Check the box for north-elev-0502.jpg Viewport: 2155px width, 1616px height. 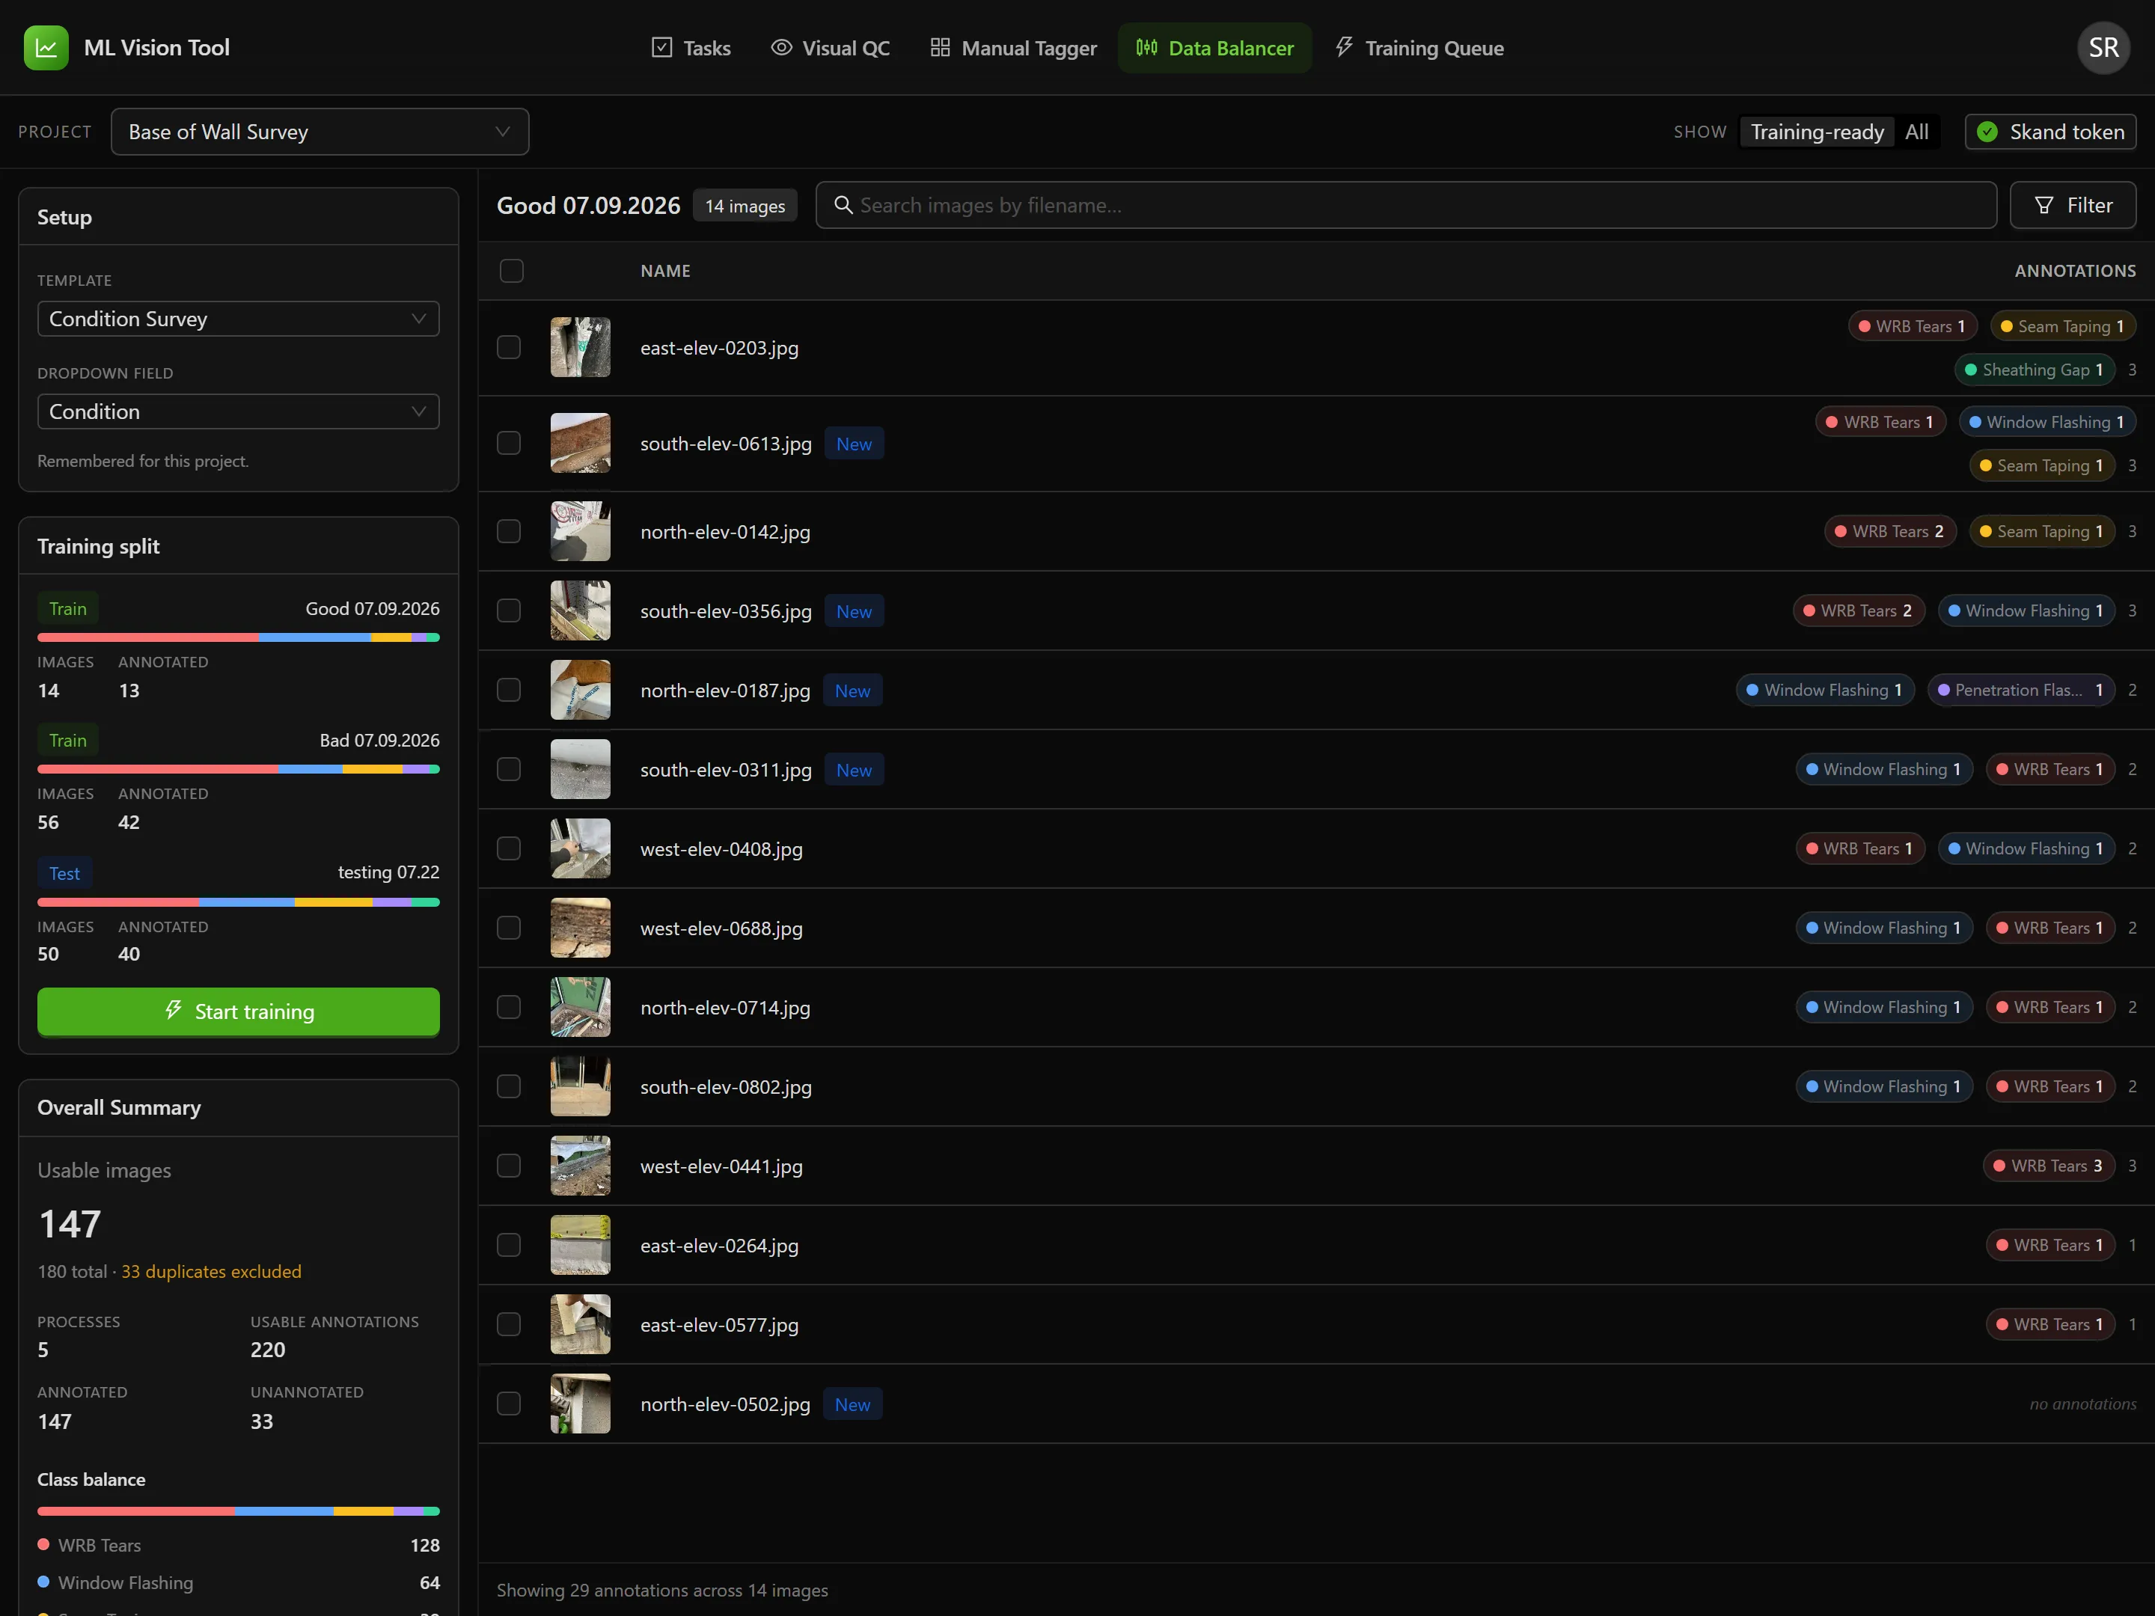point(509,1404)
